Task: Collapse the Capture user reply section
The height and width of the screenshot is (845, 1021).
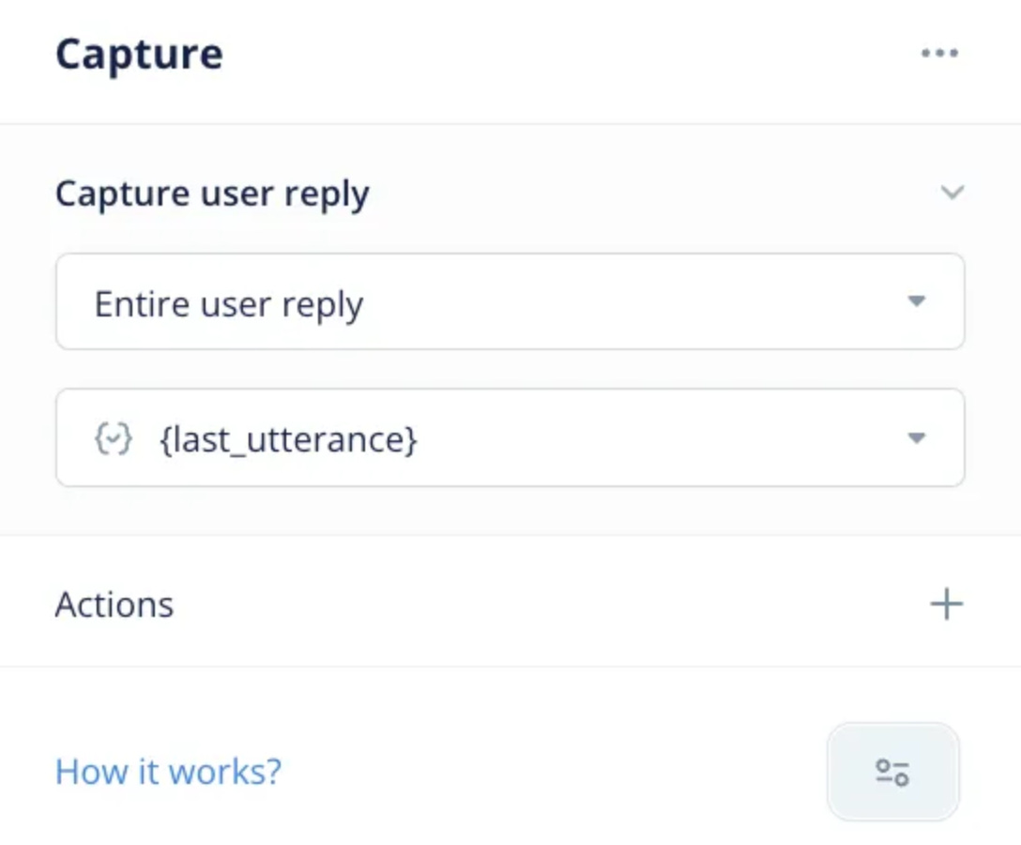Action: 951,193
